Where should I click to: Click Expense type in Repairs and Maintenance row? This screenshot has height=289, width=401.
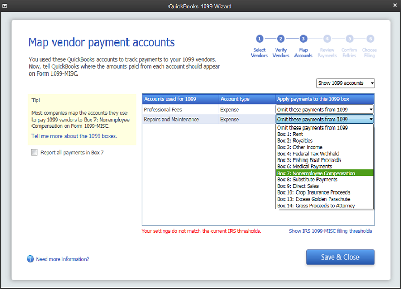point(247,119)
